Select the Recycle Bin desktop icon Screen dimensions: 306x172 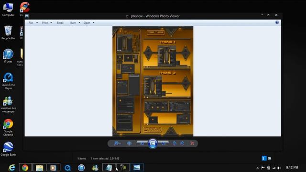pos(8,32)
